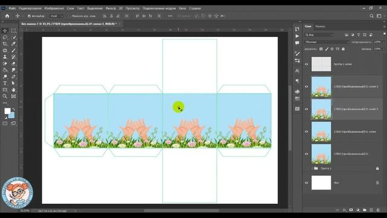The height and width of the screenshot is (218, 387).
Task: Select the Crop tool
Action: click(x=5, y=44)
